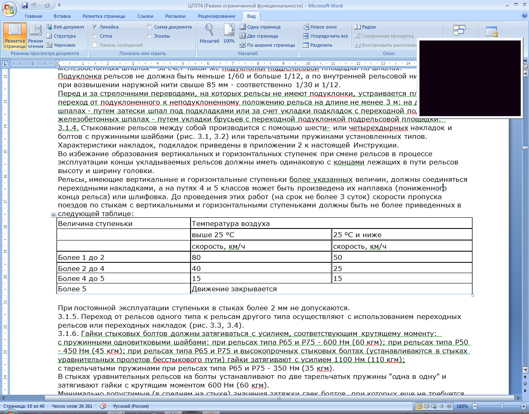
Task: Select Разметка страницы view mode
Action: tap(15, 36)
